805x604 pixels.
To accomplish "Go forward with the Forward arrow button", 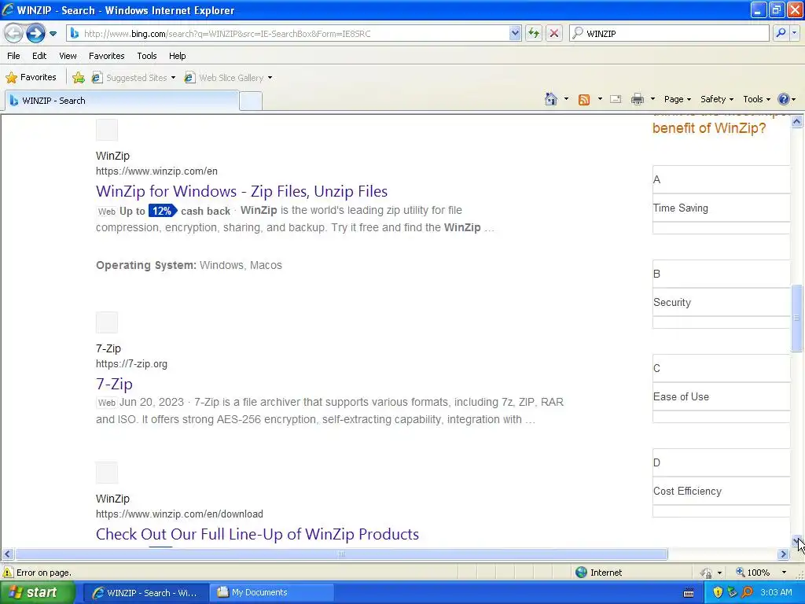I will pyautogui.click(x=35, y=33).
